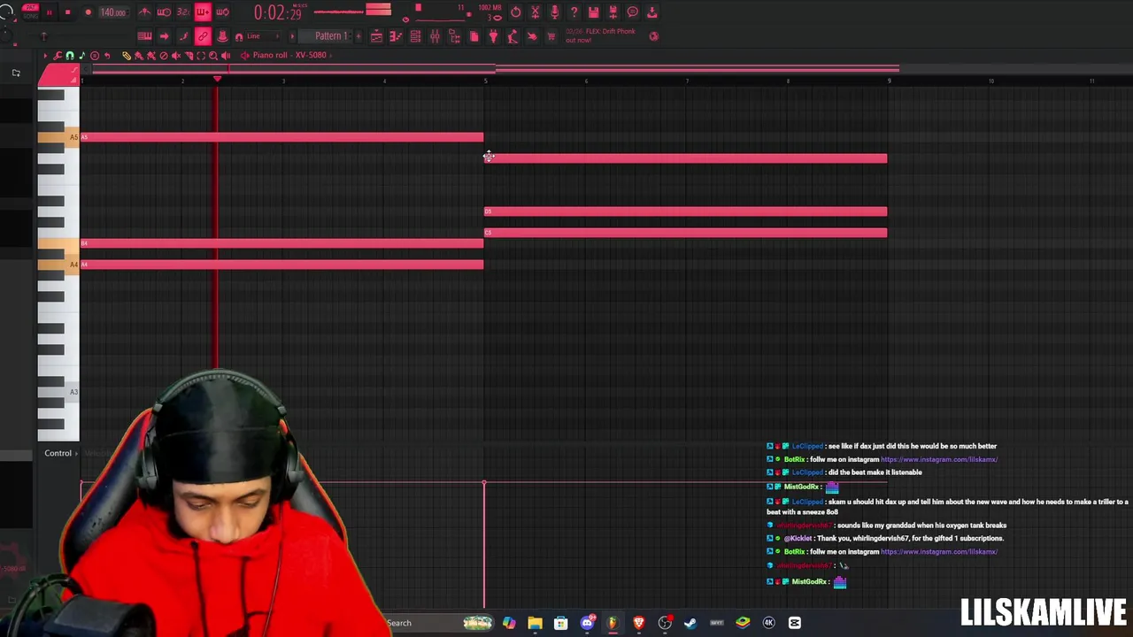This screenshot has height=637, width=1133.
Task: Click the velocity handle at bar 5
Action: 484,484
